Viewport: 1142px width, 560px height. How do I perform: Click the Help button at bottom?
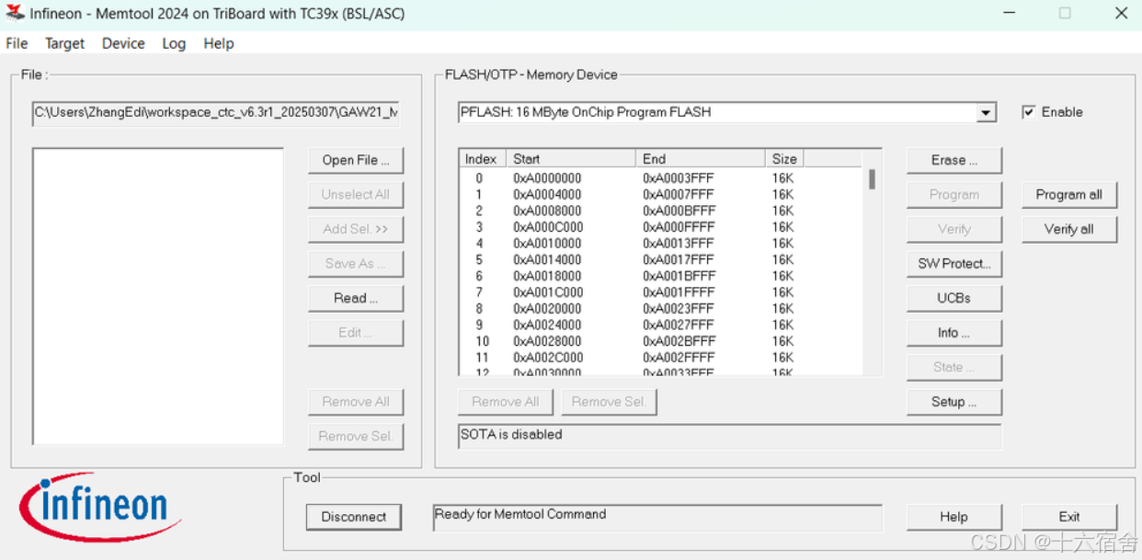(x=954, y=517)
